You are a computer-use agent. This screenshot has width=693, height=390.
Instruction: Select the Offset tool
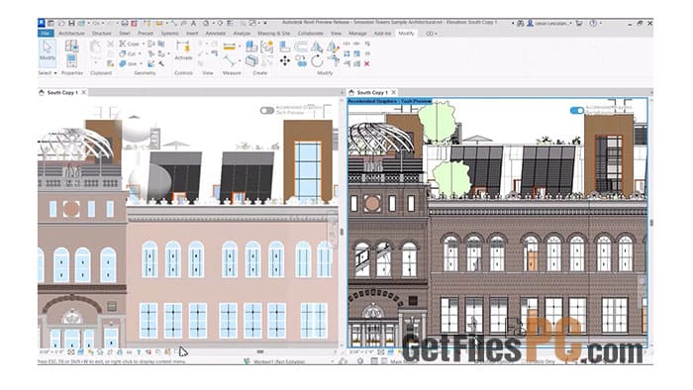[301, 47]
